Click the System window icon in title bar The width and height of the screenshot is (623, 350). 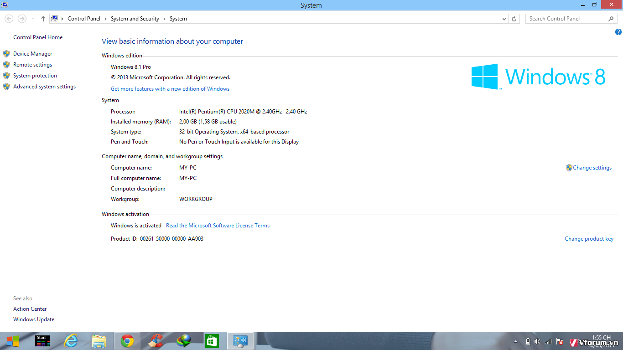(5, 5)
